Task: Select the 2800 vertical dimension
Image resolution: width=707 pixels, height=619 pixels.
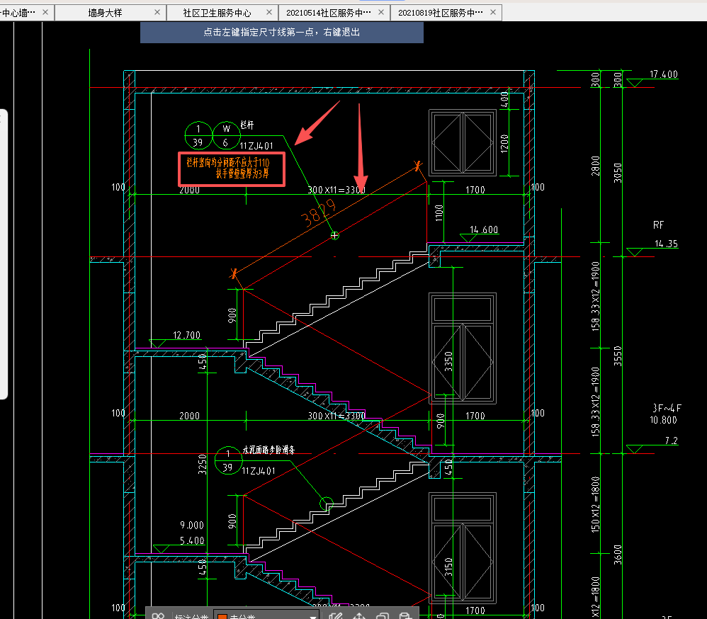Action: 596,166
